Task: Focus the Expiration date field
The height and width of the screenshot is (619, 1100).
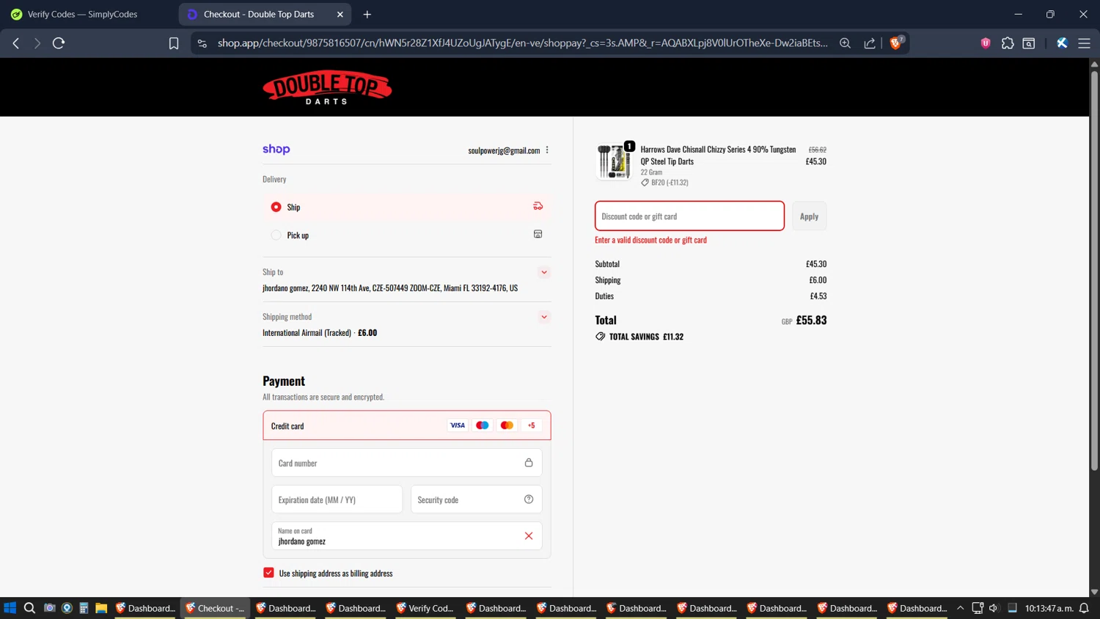Action: [337, 499]
